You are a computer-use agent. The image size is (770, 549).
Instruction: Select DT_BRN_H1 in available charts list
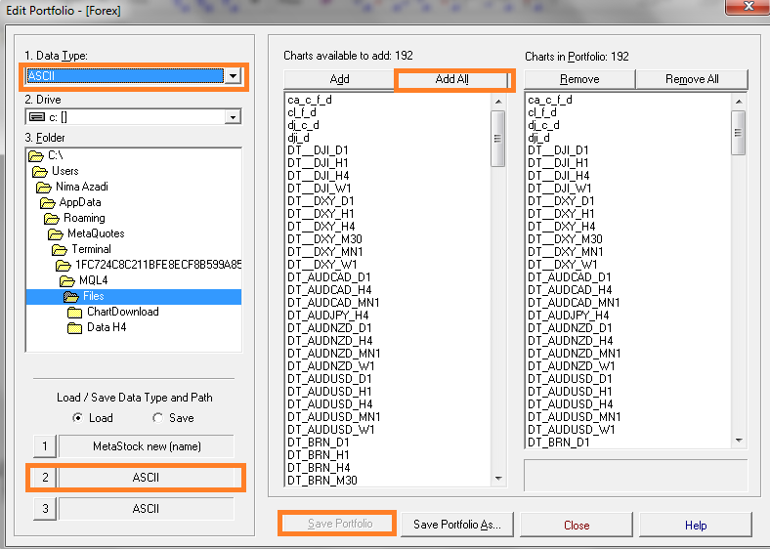click(319, 455)
